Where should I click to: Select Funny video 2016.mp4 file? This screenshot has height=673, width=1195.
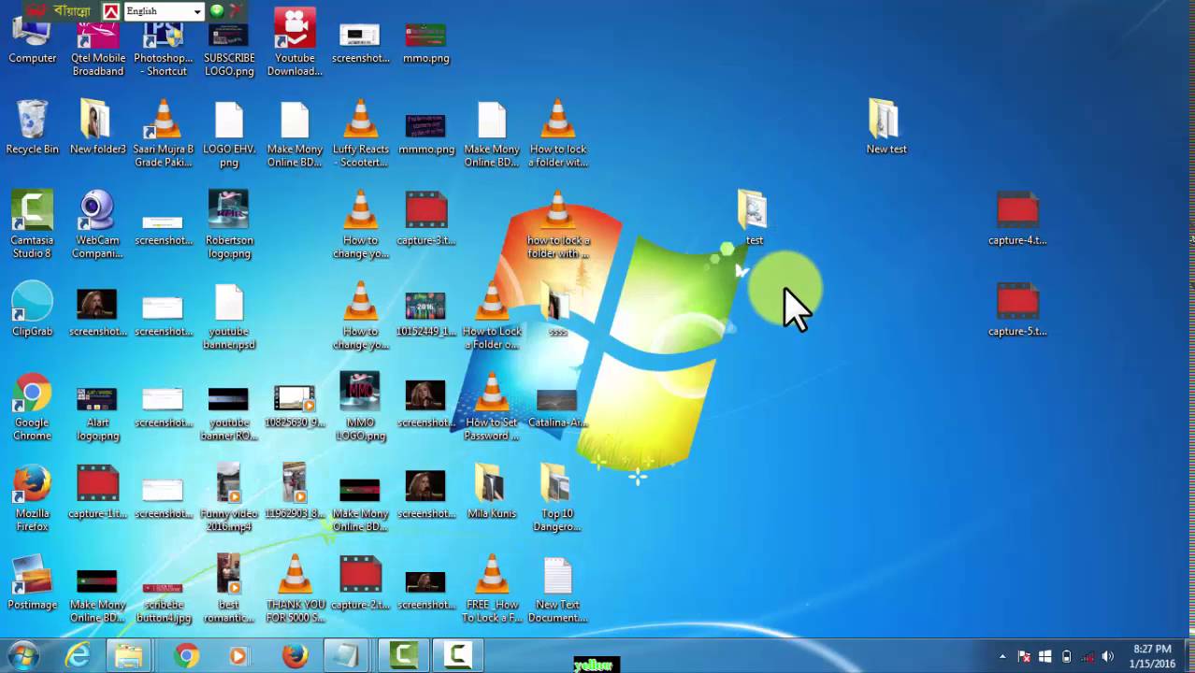(x=229, y=498)
